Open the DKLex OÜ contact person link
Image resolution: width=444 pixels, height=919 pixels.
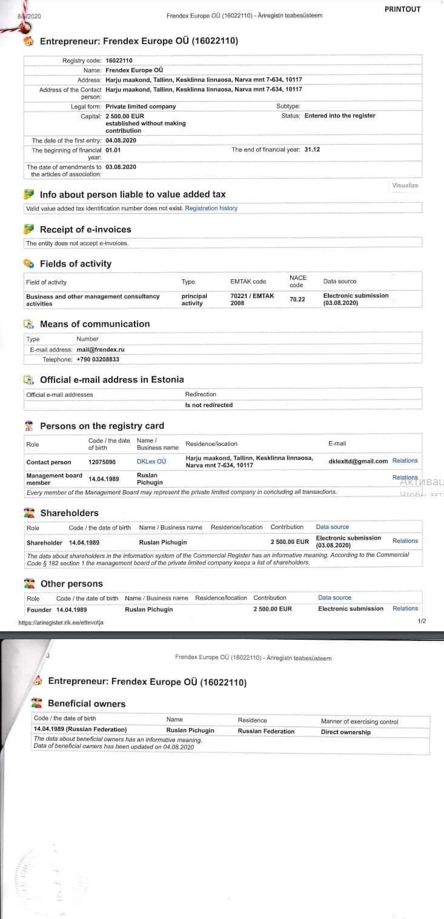click(151, 462)
